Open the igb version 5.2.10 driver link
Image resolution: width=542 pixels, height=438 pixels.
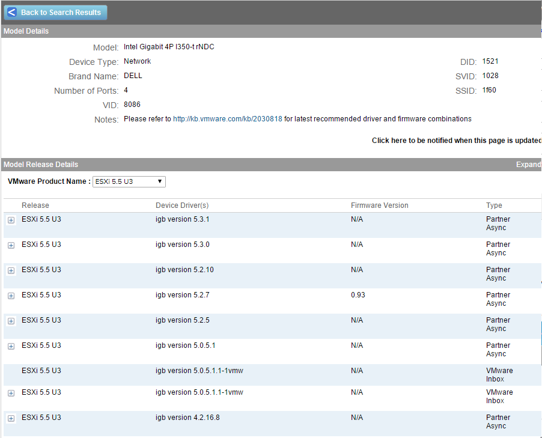pyautogui.click(x=184, y=269)
